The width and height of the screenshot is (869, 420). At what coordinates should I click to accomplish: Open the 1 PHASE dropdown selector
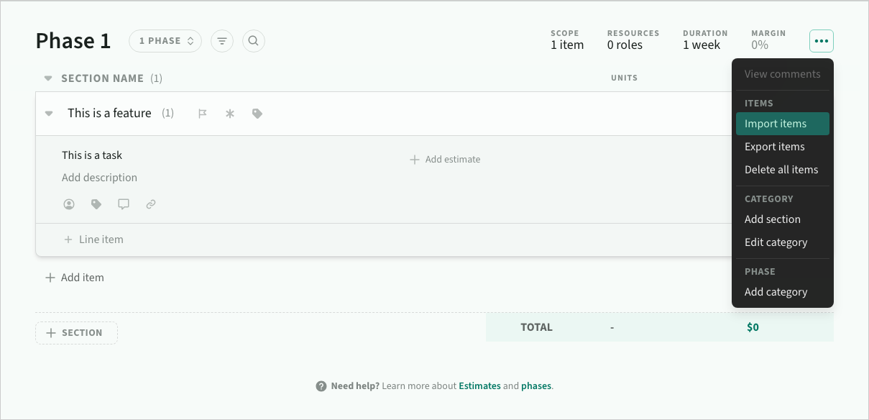165,41
